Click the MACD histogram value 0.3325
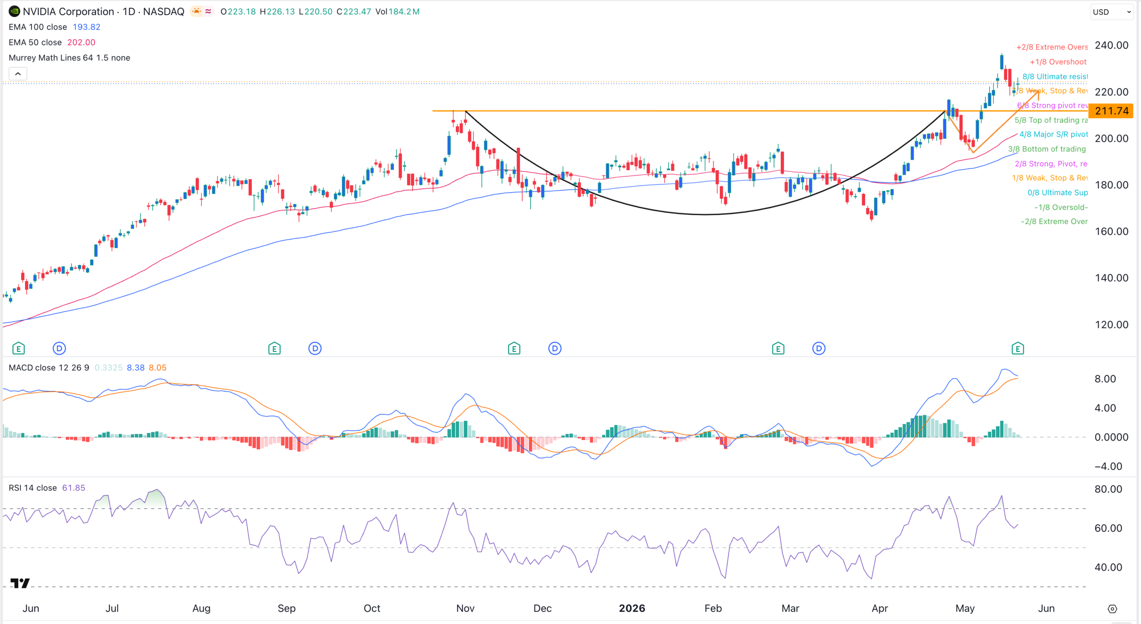1141x624 pixels. pyautogui.click(x=108, y=367)
